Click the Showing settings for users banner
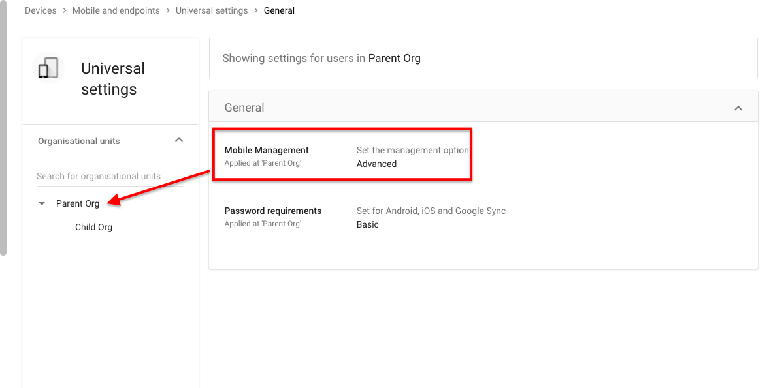This screenshot has width=767, height=388. (x=483, y=58)
